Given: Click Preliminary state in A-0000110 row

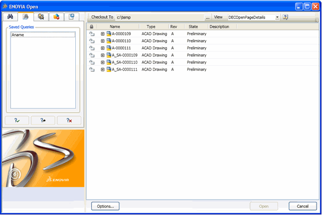Looking at the screenshot, I should [x=197, y=41].
